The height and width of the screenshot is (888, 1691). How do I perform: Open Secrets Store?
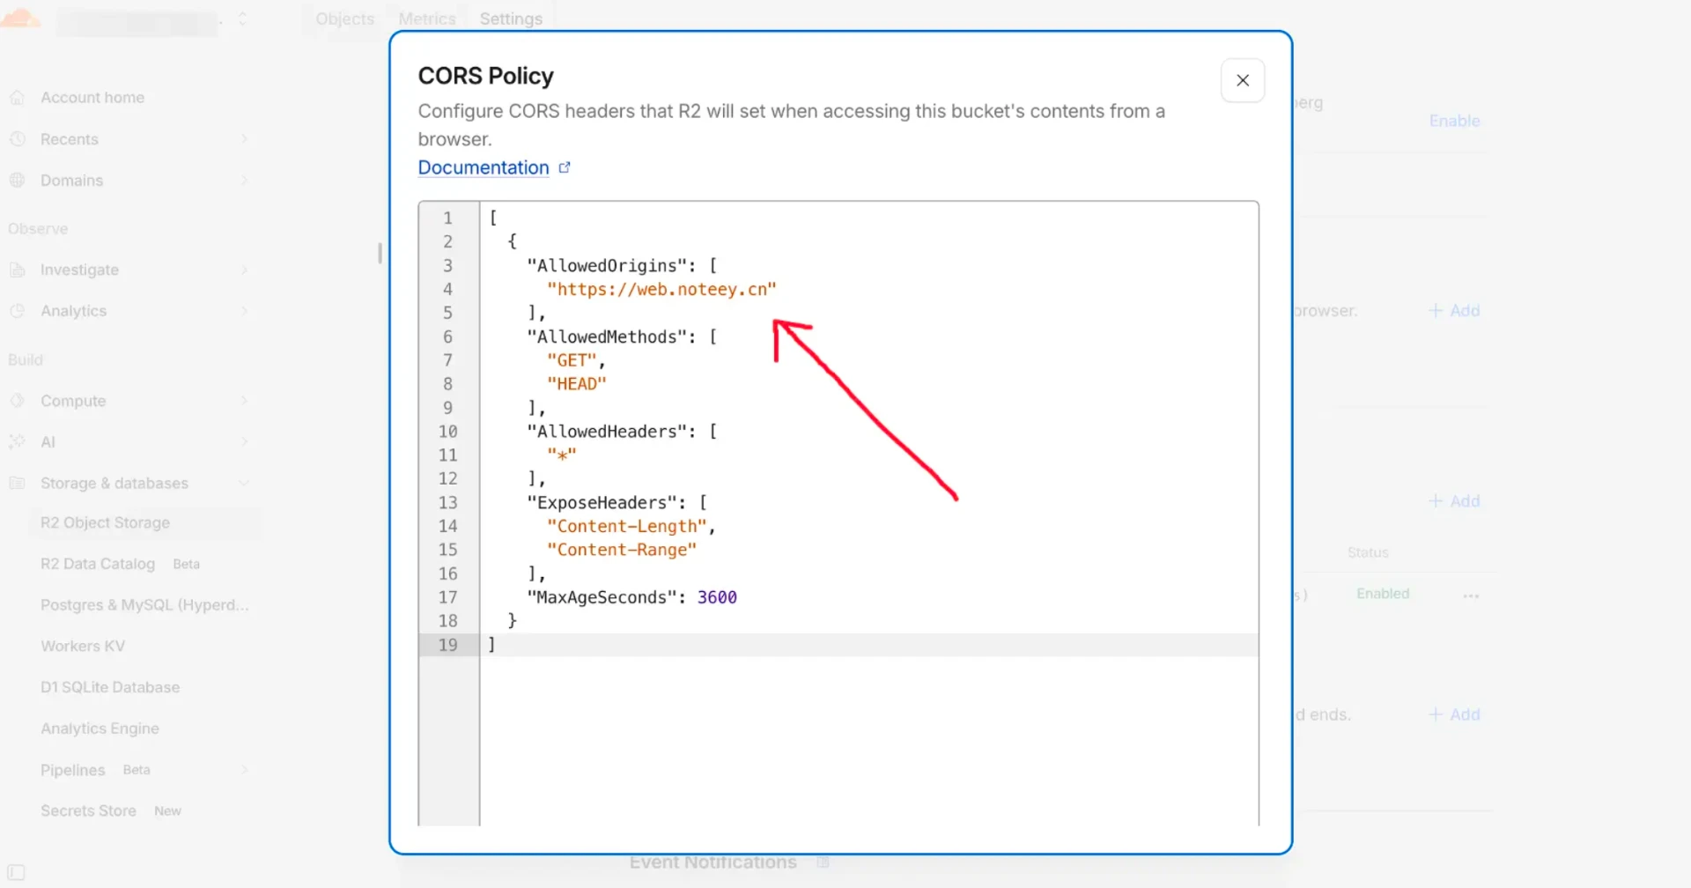point(88,810)
